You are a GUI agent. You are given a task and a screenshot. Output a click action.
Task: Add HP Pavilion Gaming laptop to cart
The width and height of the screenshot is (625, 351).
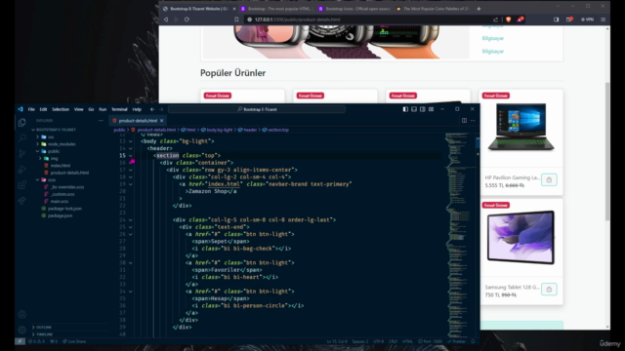pyautogui.click(x=549, y=179)
